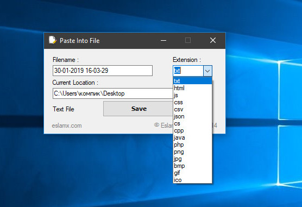
Task: Select txt extension from list
Action: tap(193, 81)
